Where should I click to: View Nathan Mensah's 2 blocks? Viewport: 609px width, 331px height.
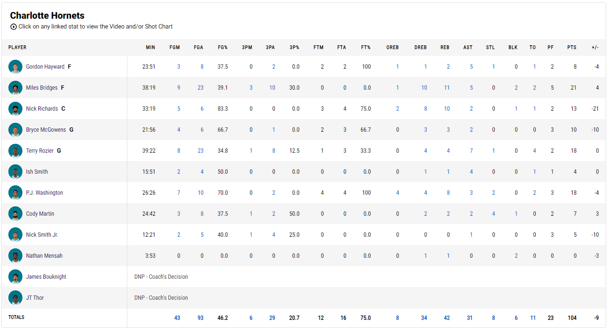pyautogui.click(x=516, y=256)
